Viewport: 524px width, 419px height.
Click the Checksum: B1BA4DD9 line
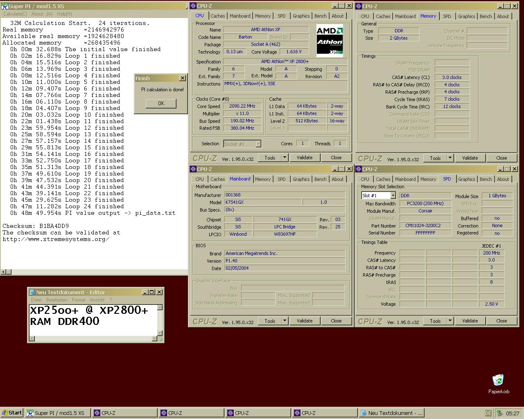pyautogui.click(x=36, y=226)
